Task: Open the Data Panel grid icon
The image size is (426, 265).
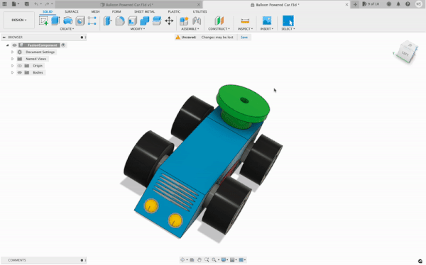Action: pos(5,4)
